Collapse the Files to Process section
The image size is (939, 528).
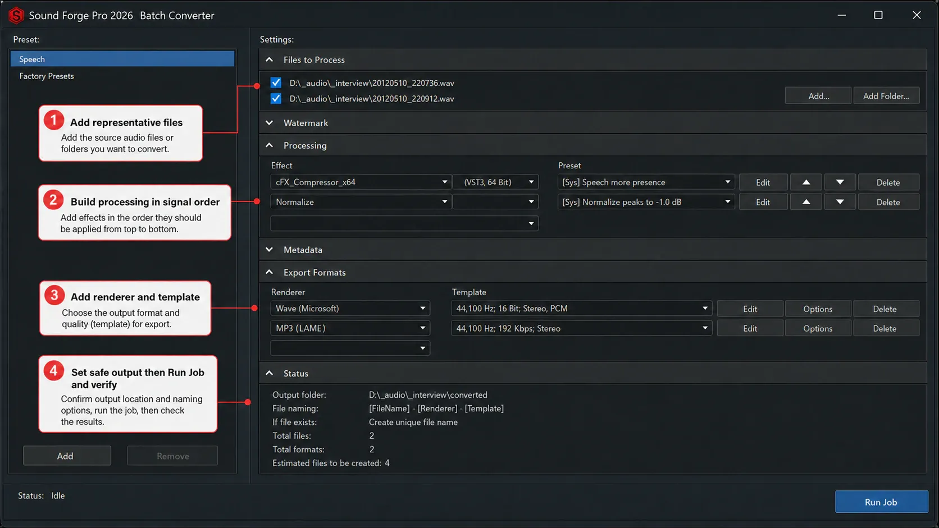270,59
